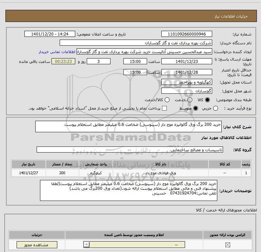This screenshot has height=252, width=261.
Task: Select the کالا radio button
Action: [207, 100]
